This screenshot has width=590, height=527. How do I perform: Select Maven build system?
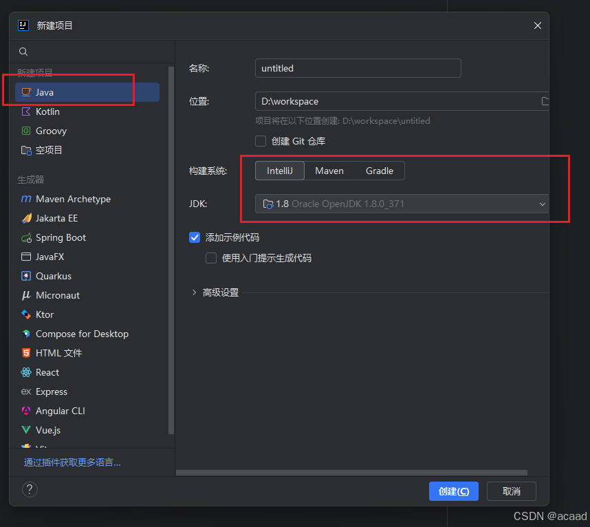pyautogui.click(x=329, y=171)
